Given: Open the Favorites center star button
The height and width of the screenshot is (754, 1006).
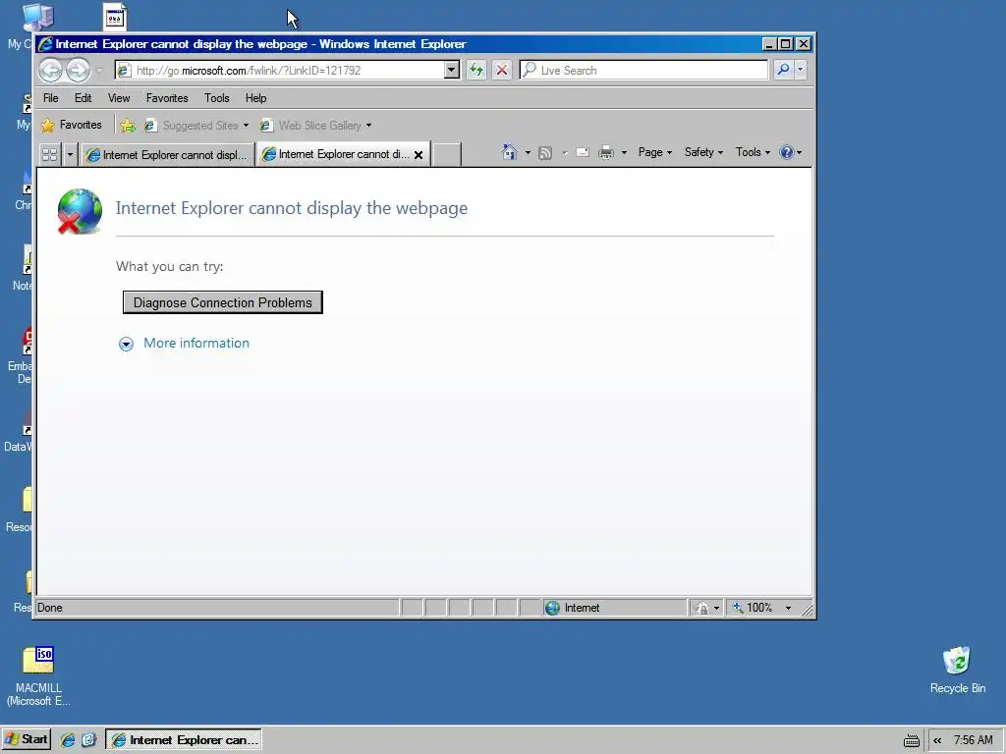Looking at the screenshot, I should (x=71, y=125).
